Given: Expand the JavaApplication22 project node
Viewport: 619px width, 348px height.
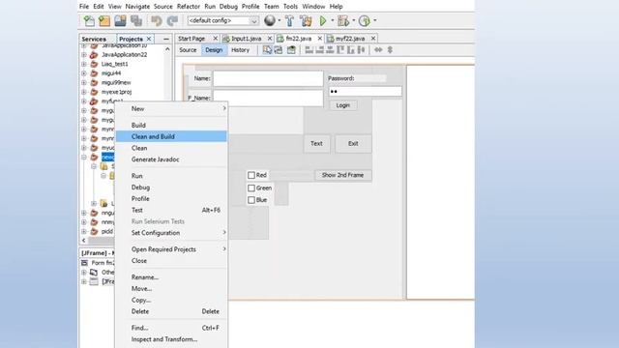Looking at the screenshot, I should point(84,54).
